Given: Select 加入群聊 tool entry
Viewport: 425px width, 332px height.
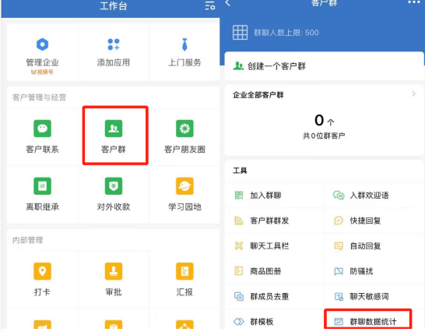Looking at the screenshot, I should [274, 195].
